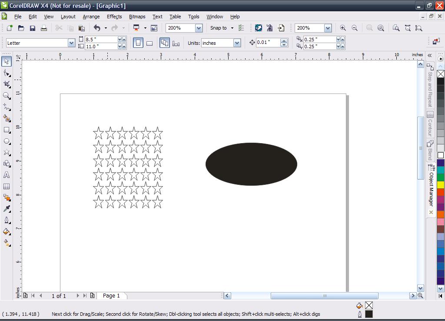Activate the Zoom tool in toolbox
This screenshot has width=445, height=321.
click(x=7, y=95)
